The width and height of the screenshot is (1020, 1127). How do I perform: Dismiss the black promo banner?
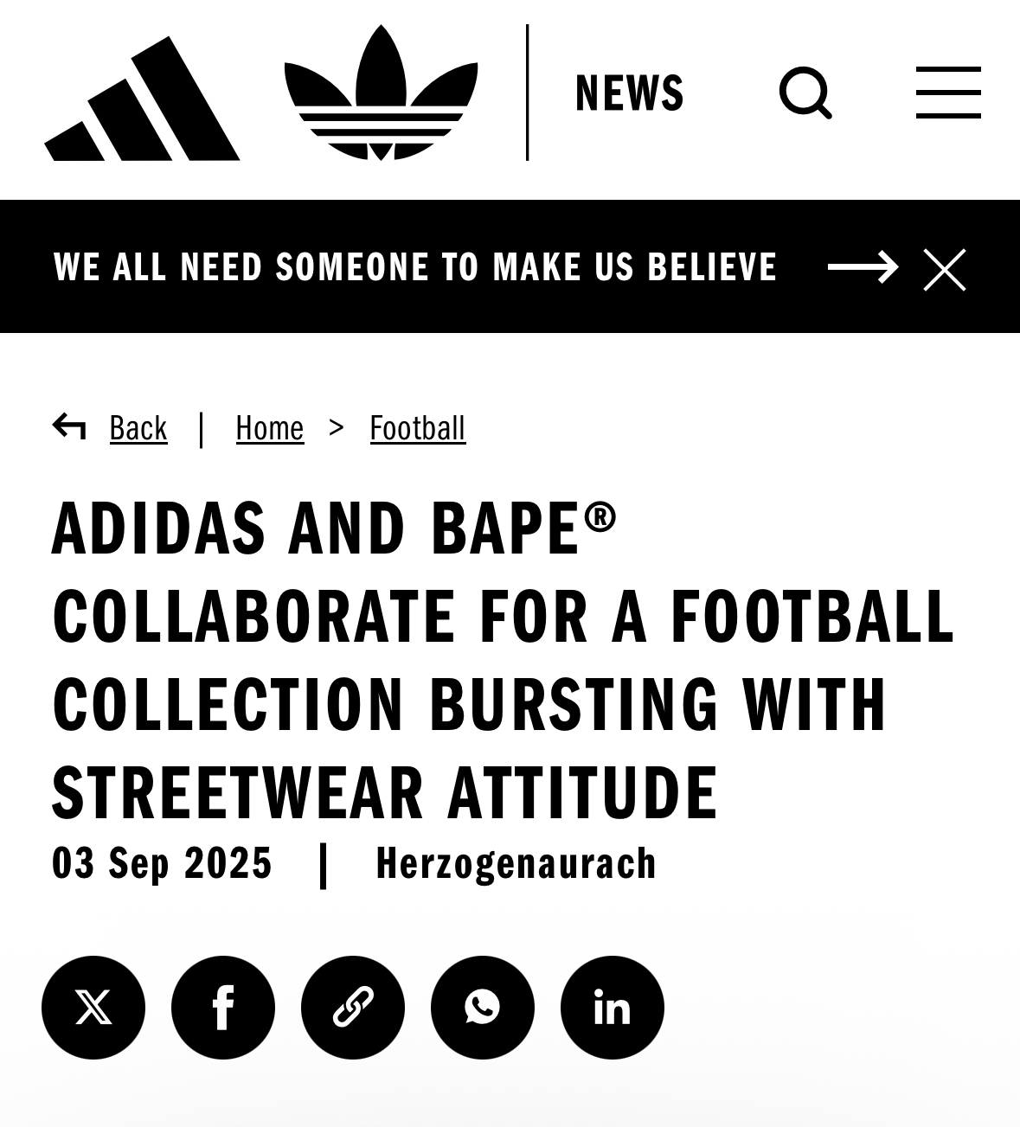click(x=945, y=269)
